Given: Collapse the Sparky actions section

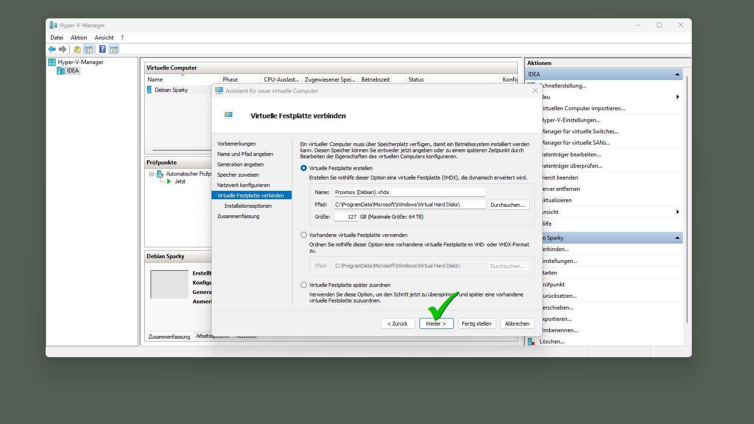Looking at the screenshot, I should pos(677,238).
